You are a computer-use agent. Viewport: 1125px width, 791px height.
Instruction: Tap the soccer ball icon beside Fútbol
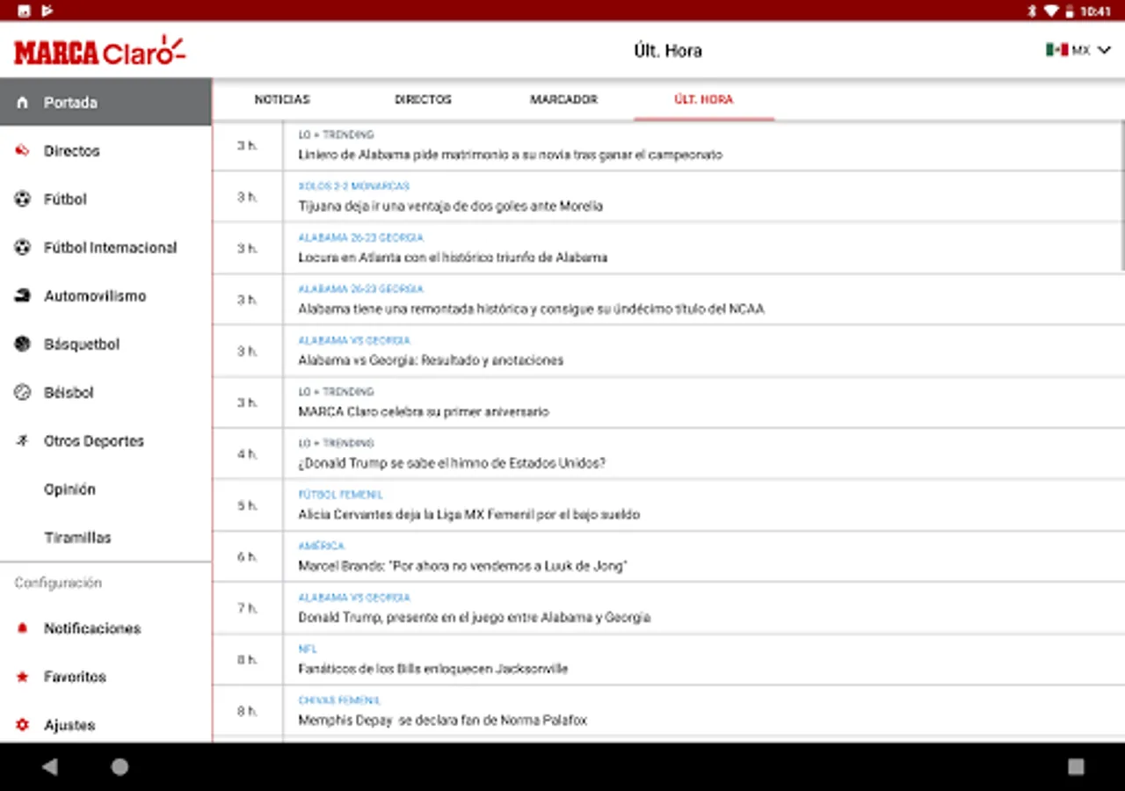tap(23, 200)
